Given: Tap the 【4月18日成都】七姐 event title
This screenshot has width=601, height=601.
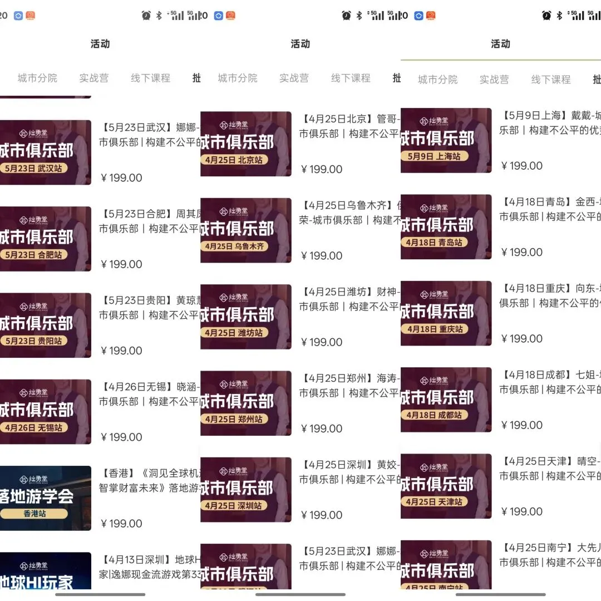Looking at the screenshot, I should pos(550,382).
